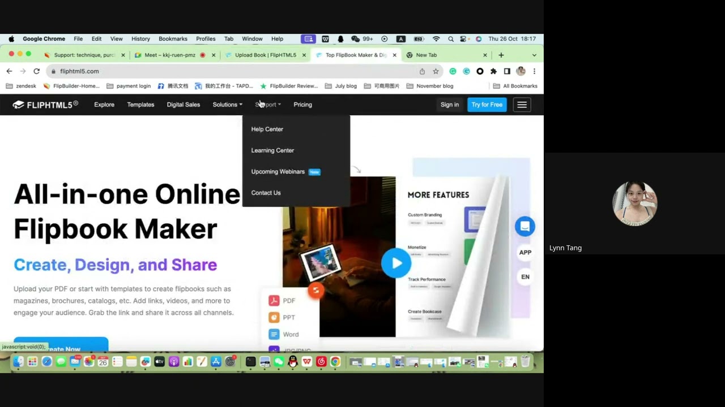Open the July blog bookmark folder

point(341,86)
